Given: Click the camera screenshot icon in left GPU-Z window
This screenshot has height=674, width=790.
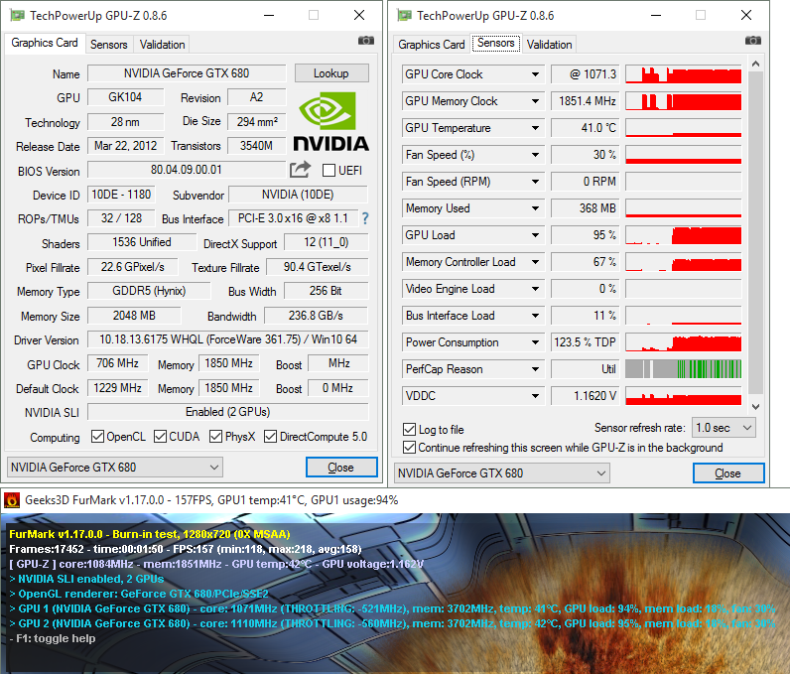Looking at the screenshot, I should point(366,41).
